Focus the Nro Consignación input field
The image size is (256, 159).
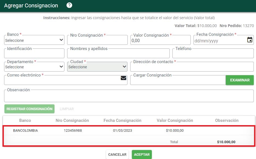tap(97, 40)
